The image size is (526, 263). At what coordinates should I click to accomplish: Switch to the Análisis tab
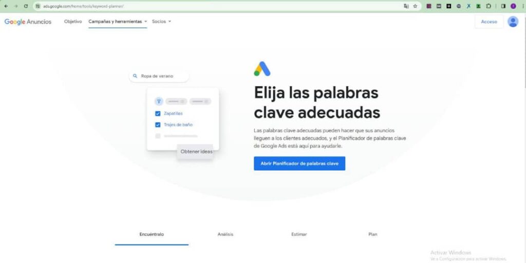[226, 234]
